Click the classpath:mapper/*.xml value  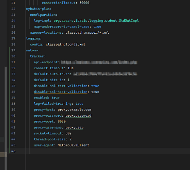pos(87,33)
